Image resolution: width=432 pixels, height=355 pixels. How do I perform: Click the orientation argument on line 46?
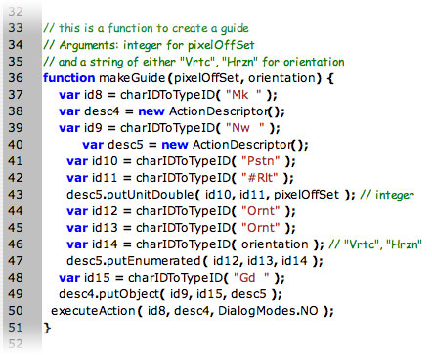click(275, 244)
